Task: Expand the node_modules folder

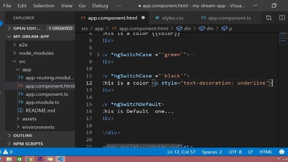Action: tap(15, 53)
